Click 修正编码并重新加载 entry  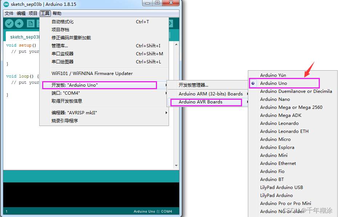(x=104, y=38)
